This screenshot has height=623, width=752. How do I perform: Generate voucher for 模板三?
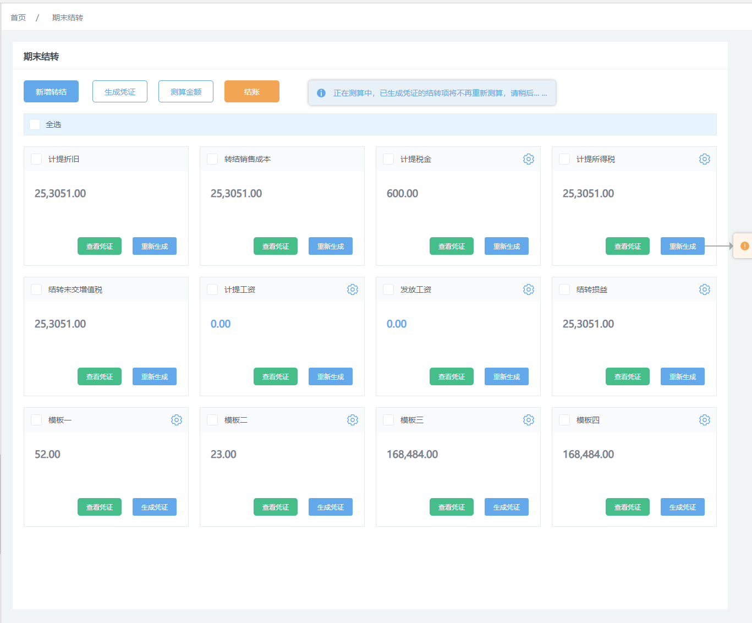pyautogui.click(x=507, y=507)
